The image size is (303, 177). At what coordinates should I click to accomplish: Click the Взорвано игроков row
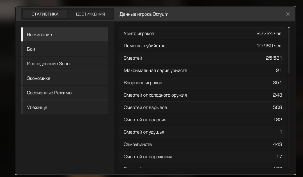click(203, 83)
